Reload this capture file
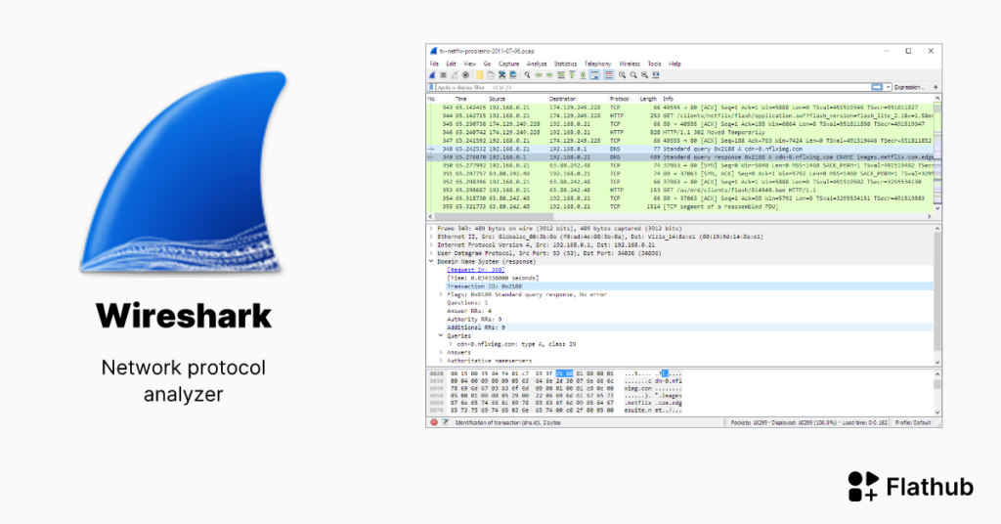Screen dimensions: 1001x524 (x=512, y=75)
